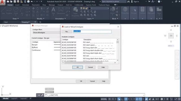The image size is (181, 101).
Task: Open the annotation scale 1:1 dropdown
Action: click(157, 99)
